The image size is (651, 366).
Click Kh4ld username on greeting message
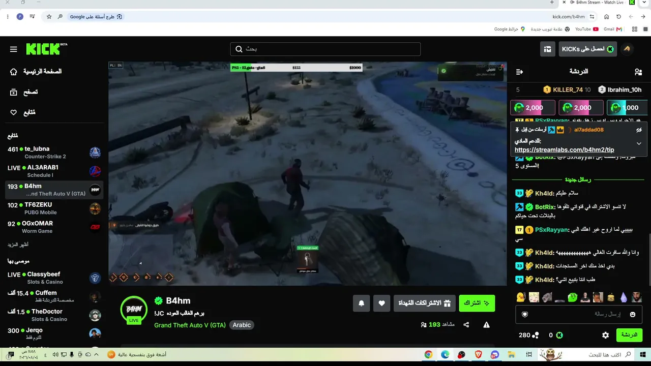[x=544, y=193]
